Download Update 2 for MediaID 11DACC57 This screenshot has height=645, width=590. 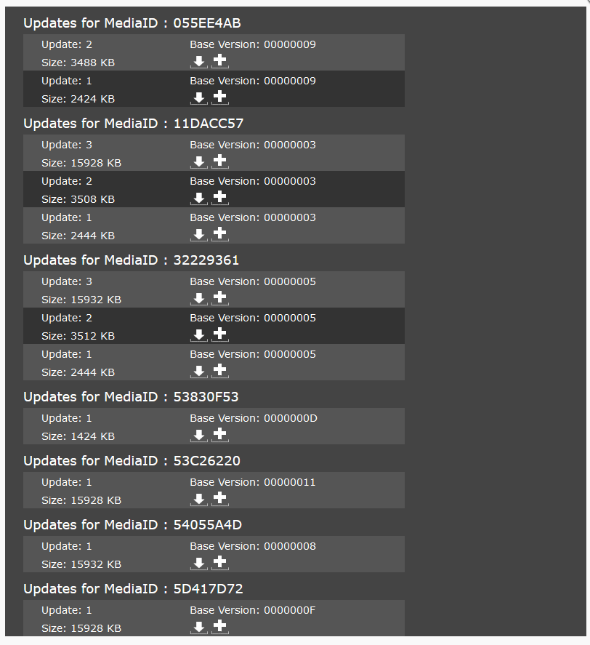[x=198, y=199]
